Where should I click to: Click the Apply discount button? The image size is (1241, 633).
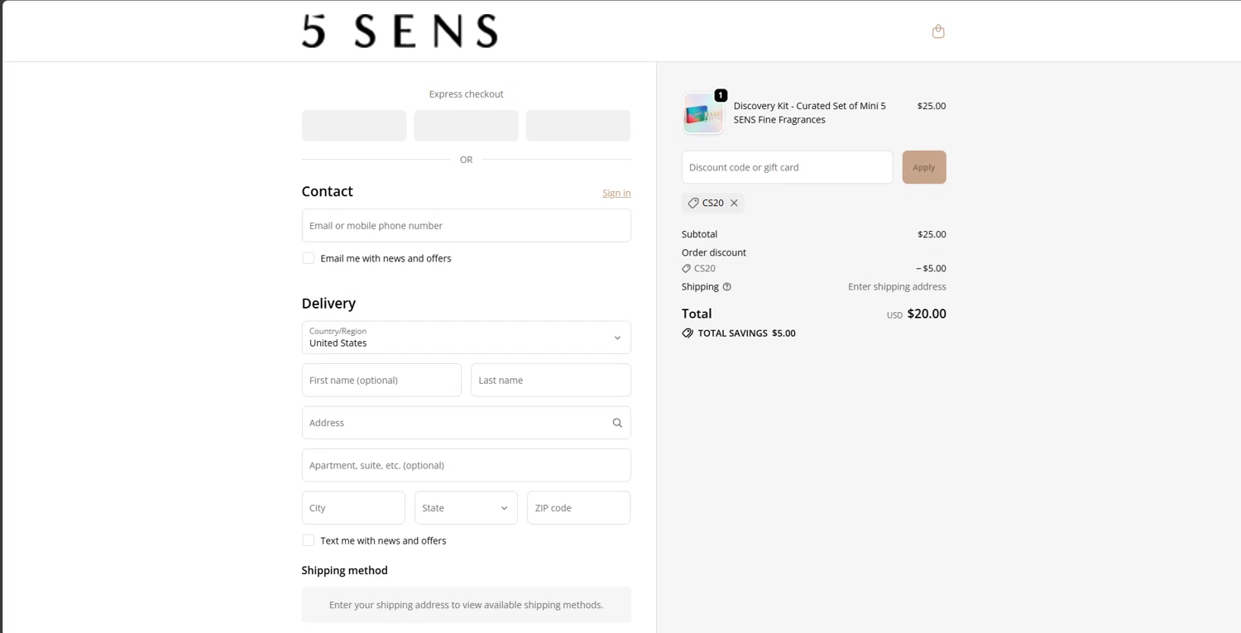(x=924, y=167)
